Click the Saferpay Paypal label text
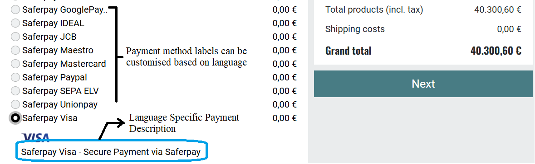Viewport: 535px width, 164px height. tap(54, 77)
